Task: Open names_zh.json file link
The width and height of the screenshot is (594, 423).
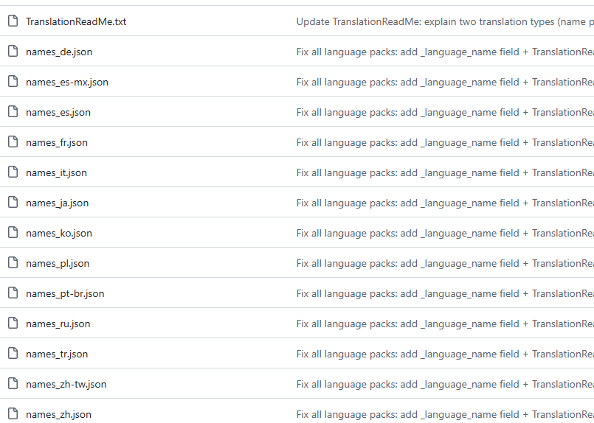Action: 59,415
